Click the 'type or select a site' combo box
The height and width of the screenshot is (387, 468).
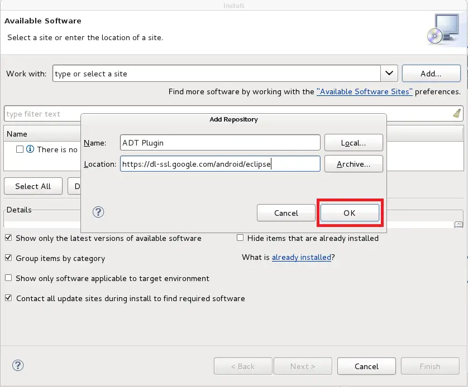coord(217,73)
